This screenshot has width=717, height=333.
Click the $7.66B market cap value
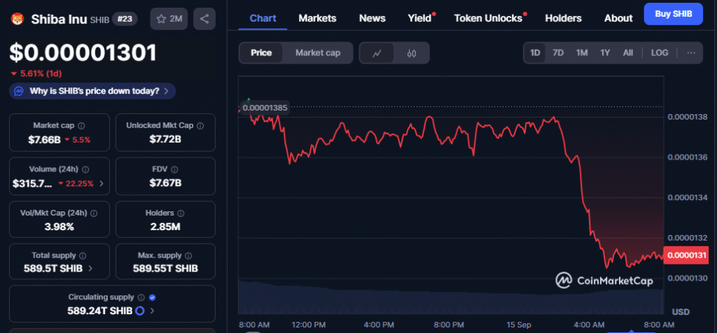coord(44,139)
